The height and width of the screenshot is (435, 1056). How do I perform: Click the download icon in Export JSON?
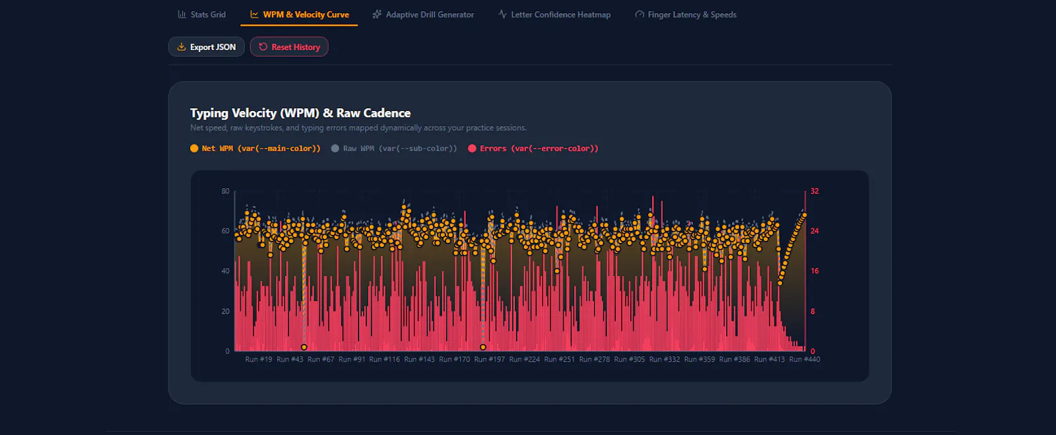point(181,47)
